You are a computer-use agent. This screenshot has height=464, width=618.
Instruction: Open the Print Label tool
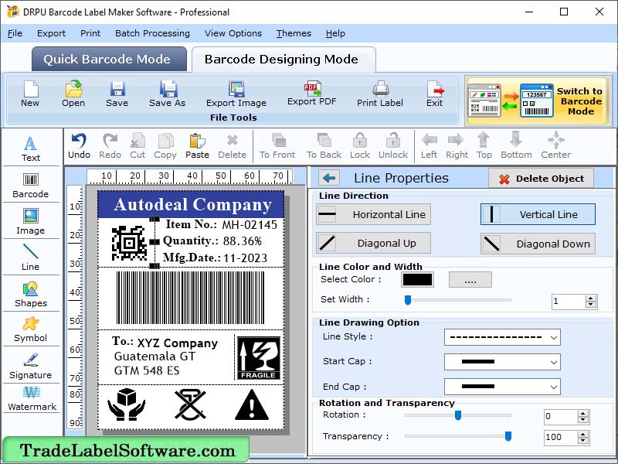(x=379, y=93)
